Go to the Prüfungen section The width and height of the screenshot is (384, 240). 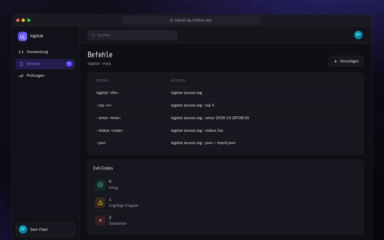point(45,76)
